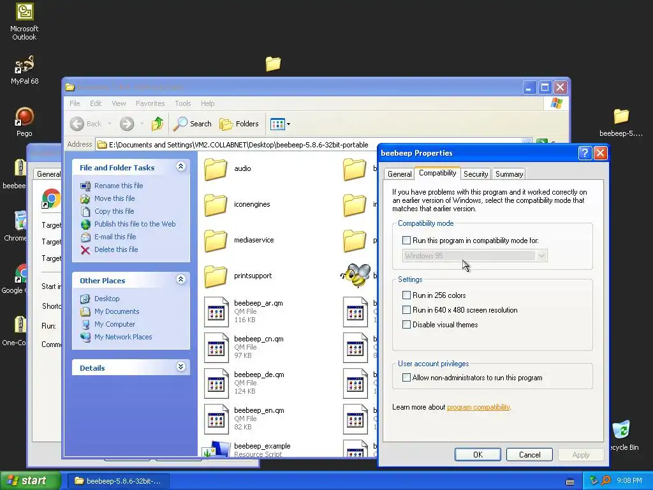The height and width of the screenshot is (490, 653).
Task: Switch to the Security tab
Action: click(x=476, y=174)
